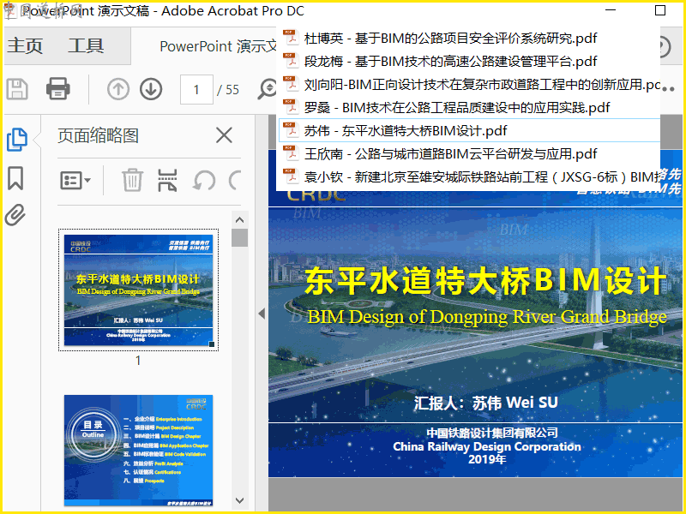Rotate page counterclockwise icon
This screenshot has height=514, width=686.
(204, 180)
